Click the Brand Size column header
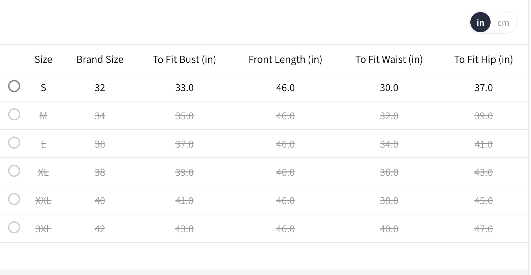 click(x=100, y=60)
